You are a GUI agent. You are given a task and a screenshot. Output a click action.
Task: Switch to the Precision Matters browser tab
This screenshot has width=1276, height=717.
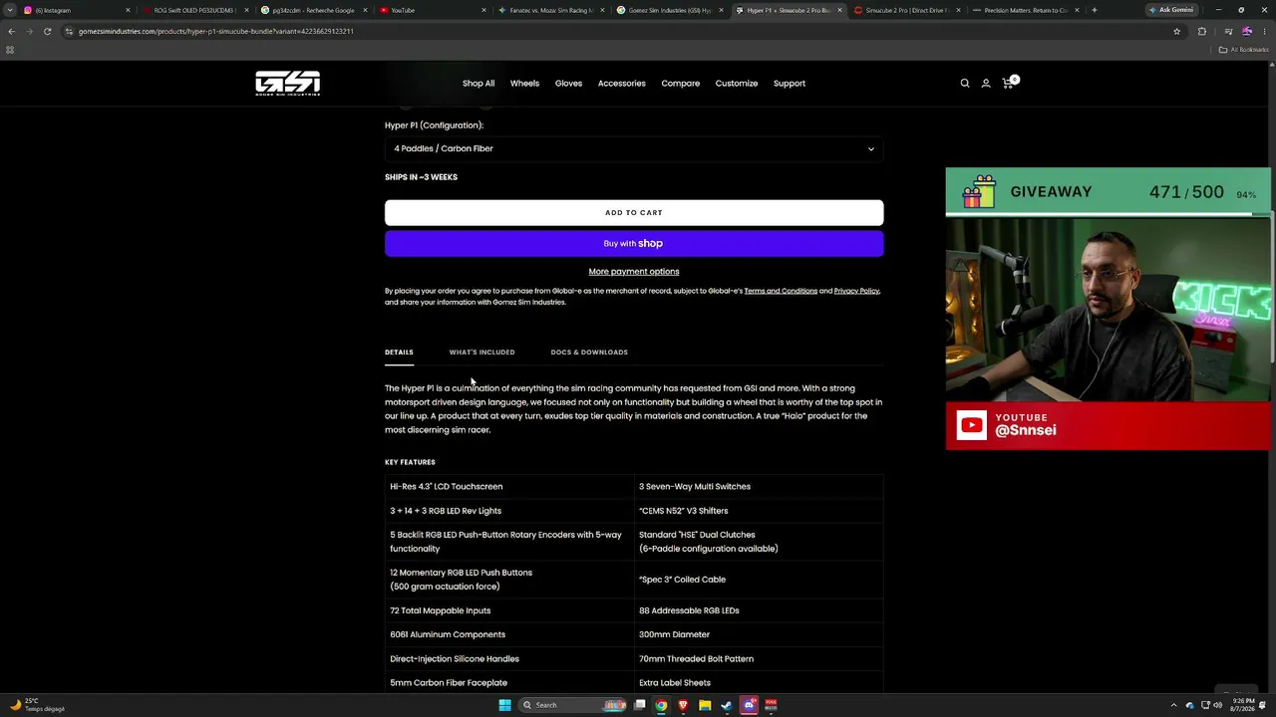[1025, 10]
